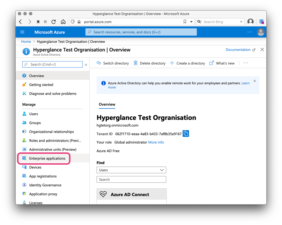
Task: Open the more commands ellipsis menu
Action: click(245, 63)
